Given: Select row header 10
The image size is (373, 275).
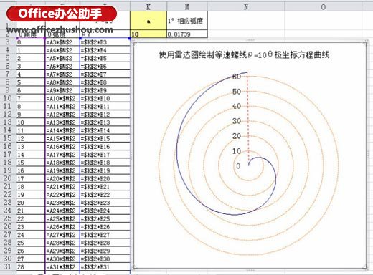Looking at the screenshot, I should click(8, 98).
